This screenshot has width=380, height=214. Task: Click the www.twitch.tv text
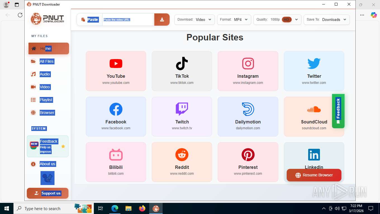click(x=182, y=128)
